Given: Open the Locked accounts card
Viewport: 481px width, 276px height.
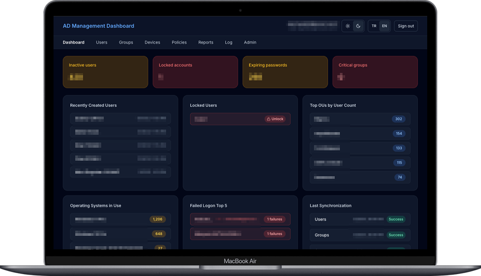Looking at the screenshot, I should [195, 72].
